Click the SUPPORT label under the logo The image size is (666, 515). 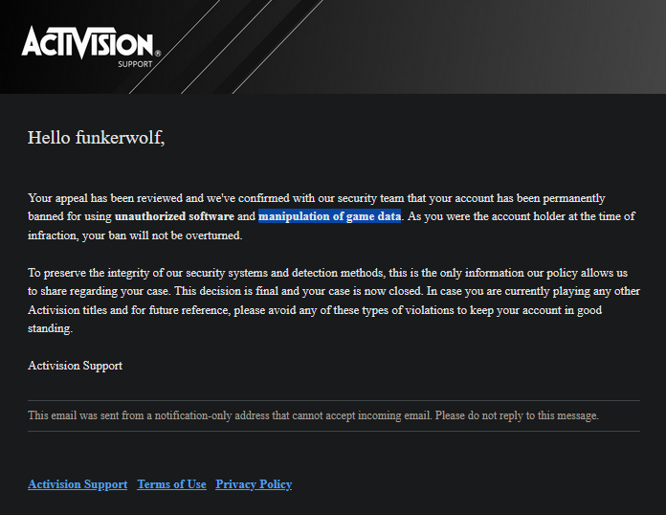(x=135, y=64)
